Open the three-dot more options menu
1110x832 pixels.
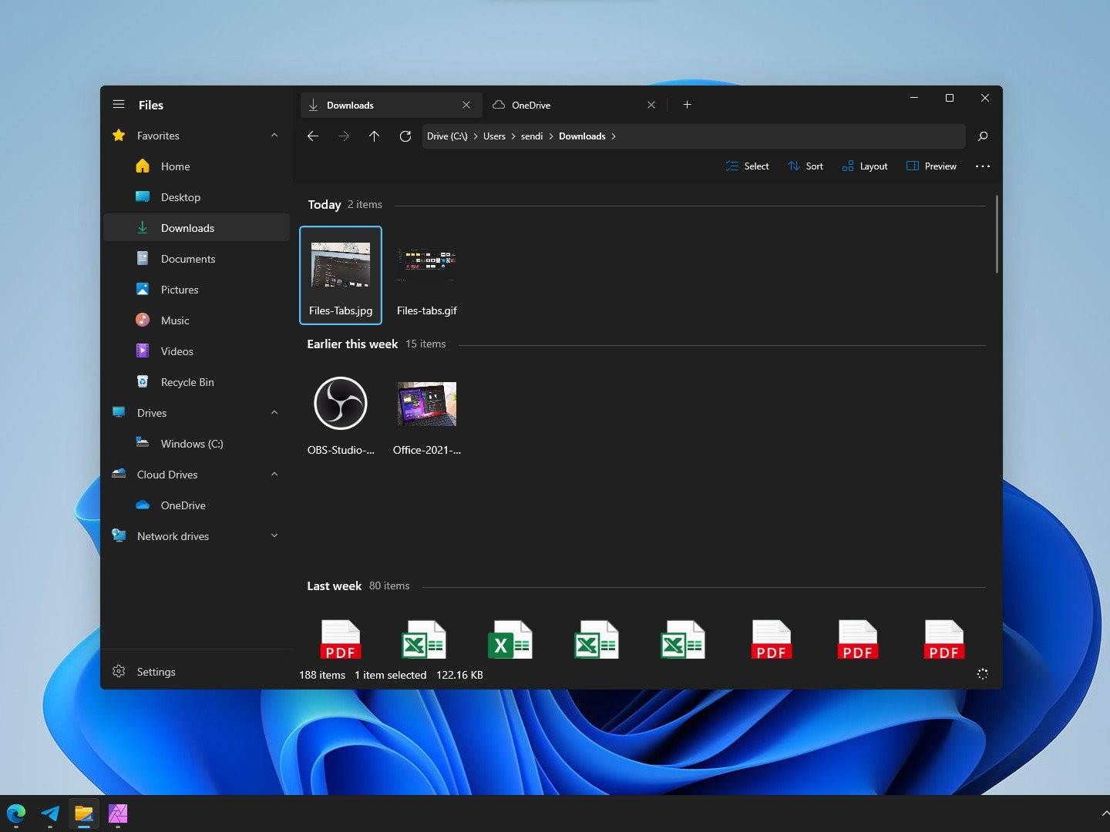tap(983, 166)
